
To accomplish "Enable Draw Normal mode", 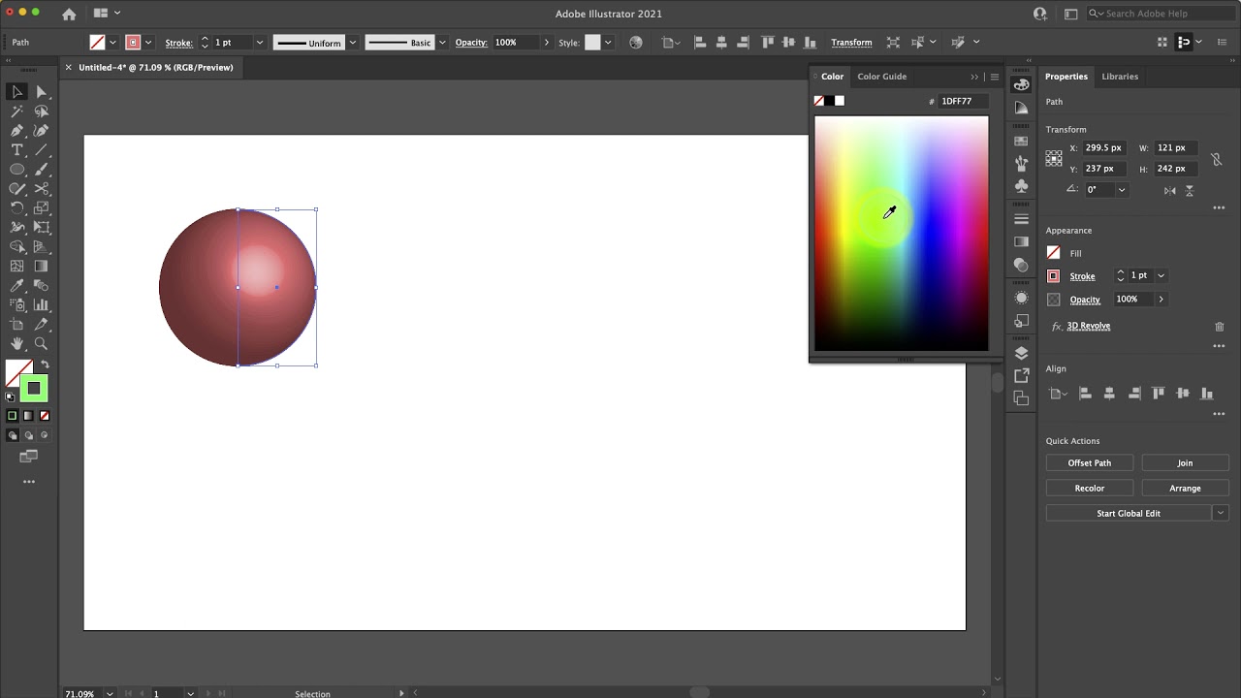I will click(x=13, y=436).
